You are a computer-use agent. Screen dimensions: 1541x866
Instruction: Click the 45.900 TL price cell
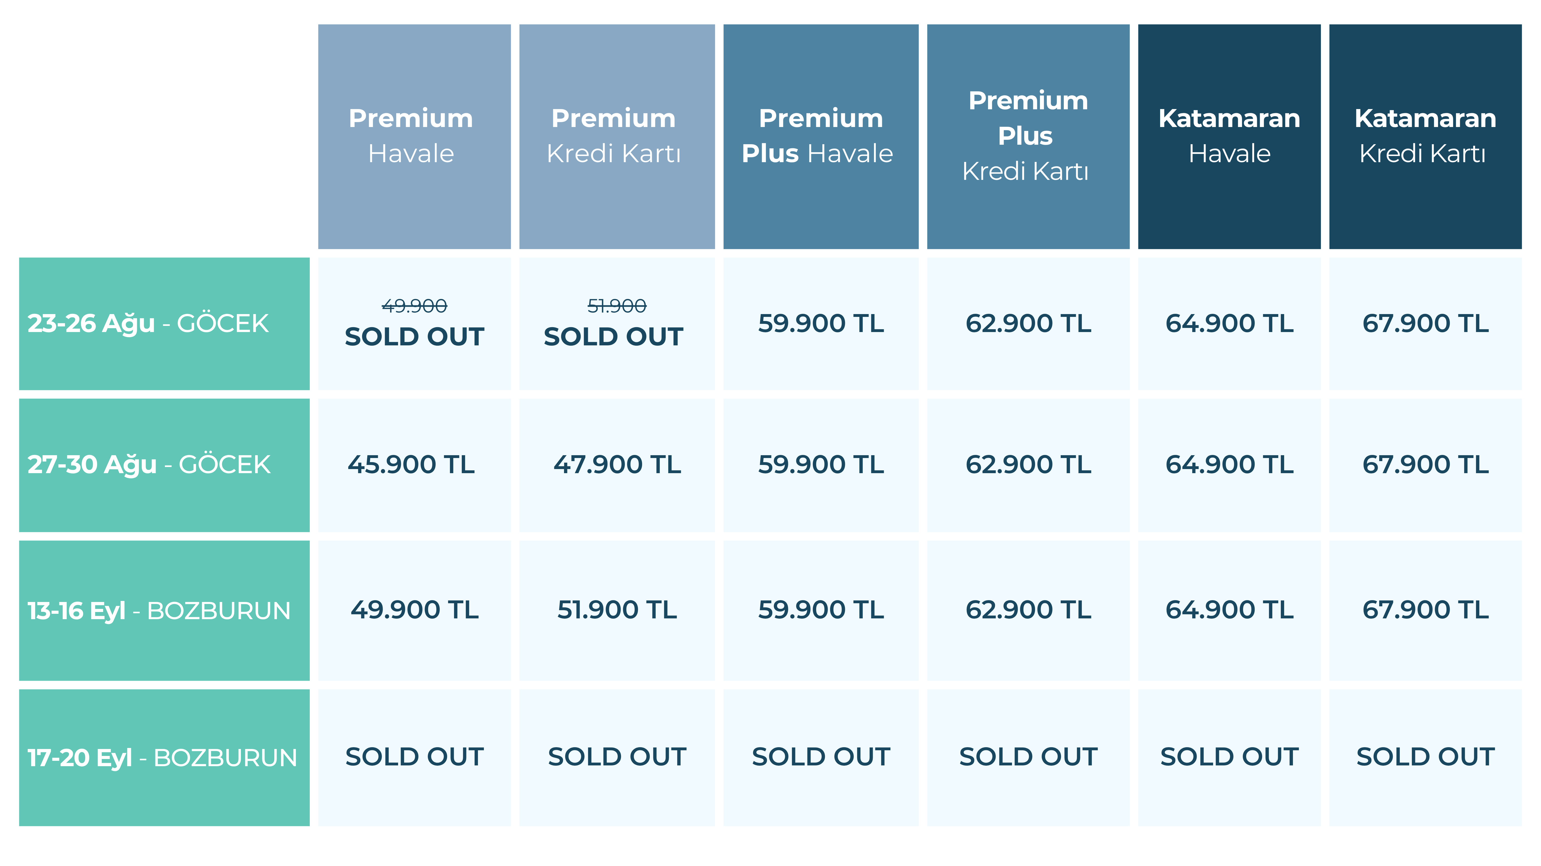(411, 464)
